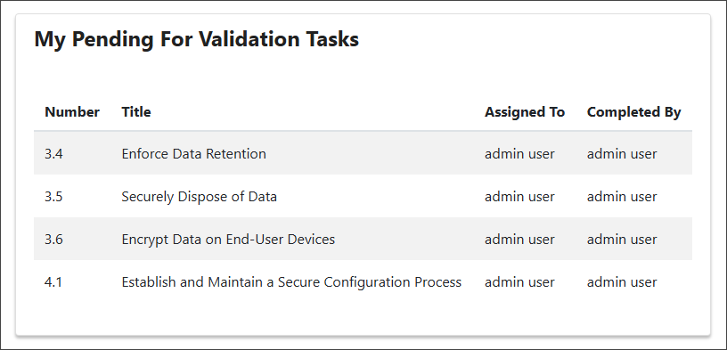Click the Completed By column header
Screen dimensions: 727x350
point(633,112)
